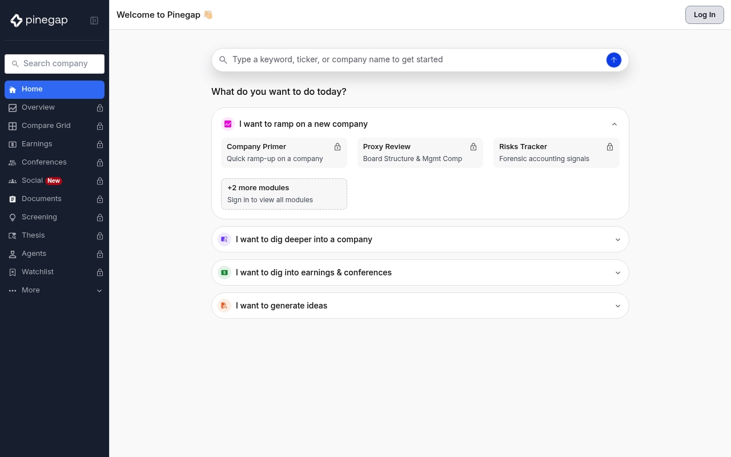Click lock icon beside Agents
Screen dimensions: 731x457
coord(100,254)
